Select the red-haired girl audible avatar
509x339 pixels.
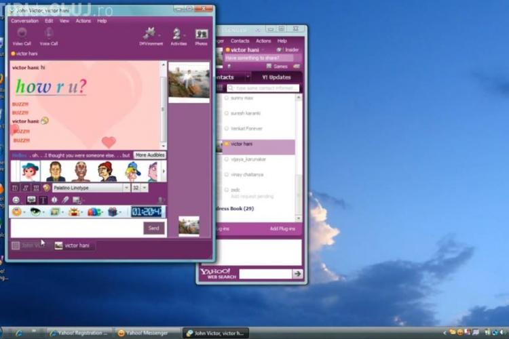[29, 171]
